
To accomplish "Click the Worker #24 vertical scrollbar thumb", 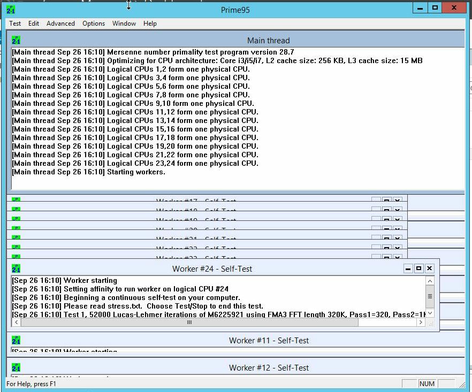I will (430, 296).
